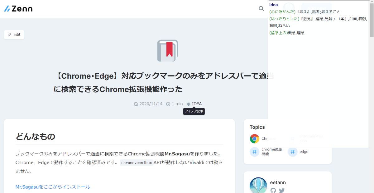Click the Edit button

coord(14,34)
